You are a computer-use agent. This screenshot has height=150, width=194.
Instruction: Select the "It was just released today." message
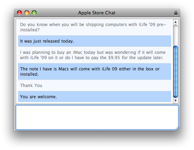pyautogui.click(x=94, y=41)
